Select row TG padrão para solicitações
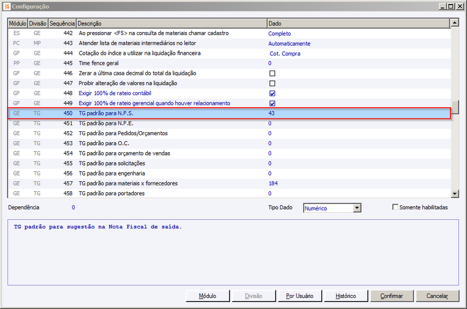 pos(229,163)
